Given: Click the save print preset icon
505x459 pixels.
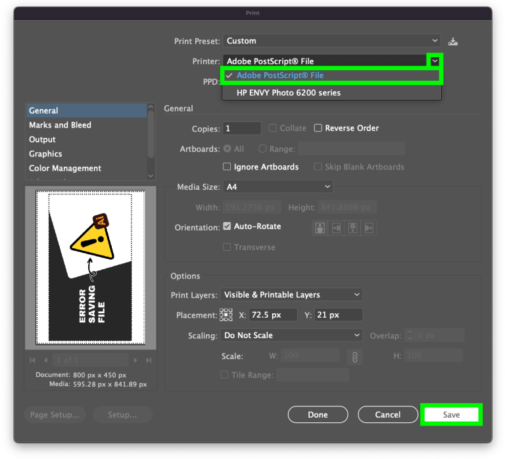Looking at the screenshot, I should point(453,41).
